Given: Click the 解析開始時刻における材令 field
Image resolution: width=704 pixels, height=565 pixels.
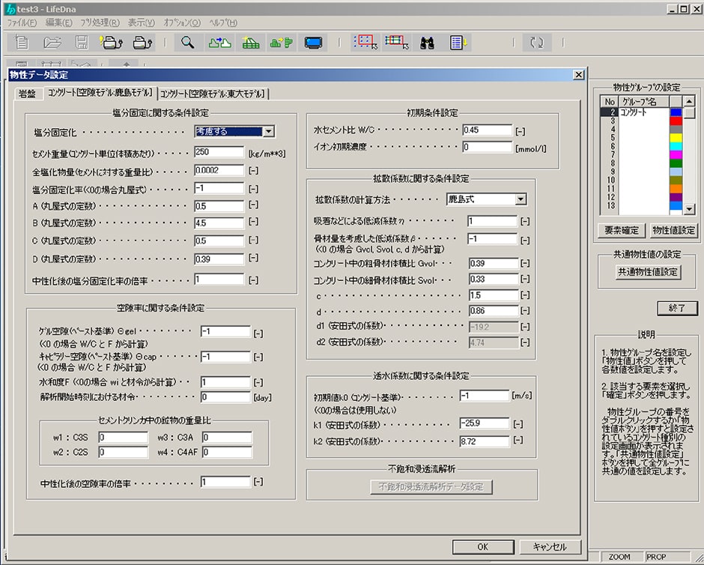Looking at the screenshot, I should (x=225, y=397).
